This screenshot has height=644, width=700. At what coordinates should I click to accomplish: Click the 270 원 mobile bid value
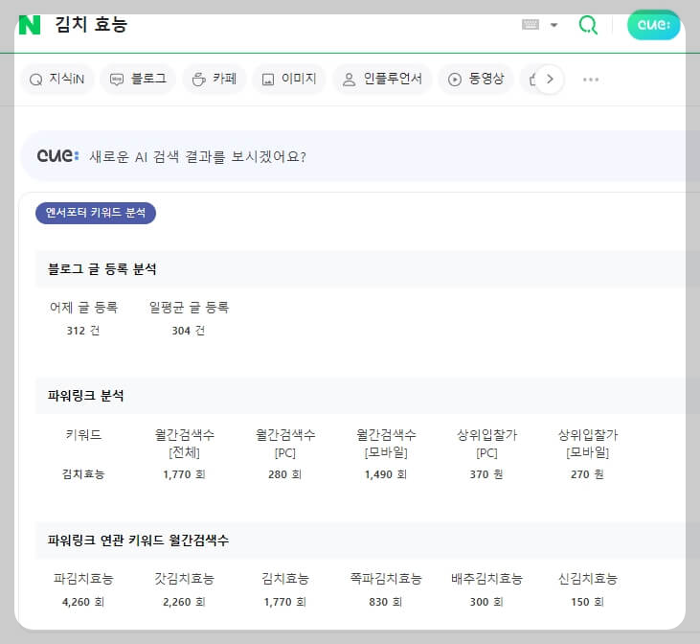(x=587, y=474)
